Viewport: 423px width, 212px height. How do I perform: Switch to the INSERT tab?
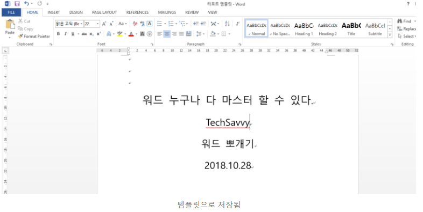pos(54,12)
